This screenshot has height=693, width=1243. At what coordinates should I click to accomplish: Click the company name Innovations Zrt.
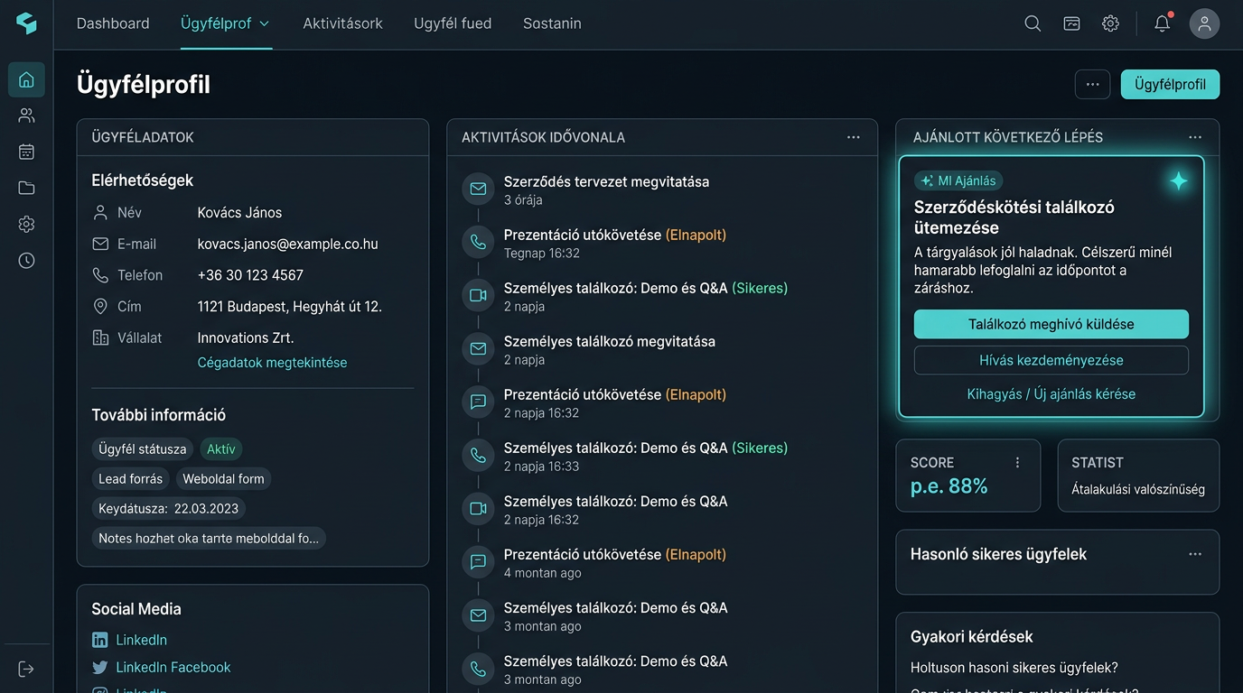(245, 338)
